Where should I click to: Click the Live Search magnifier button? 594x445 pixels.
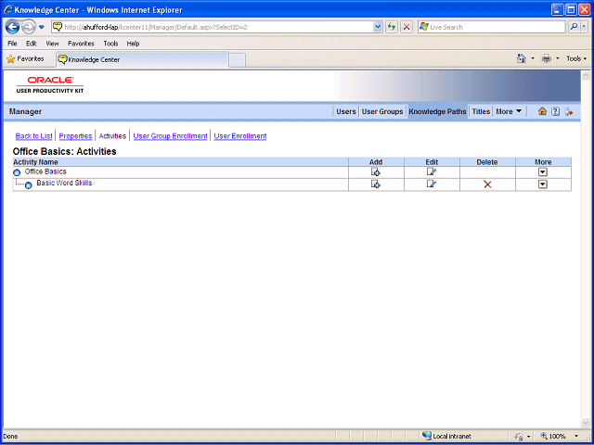click(575, 27)
